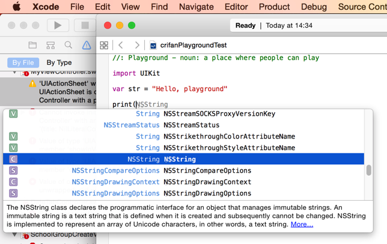This screenshot has width=387, height=244.
Task: Open the Debug menu
Action: tap(314, 7)
